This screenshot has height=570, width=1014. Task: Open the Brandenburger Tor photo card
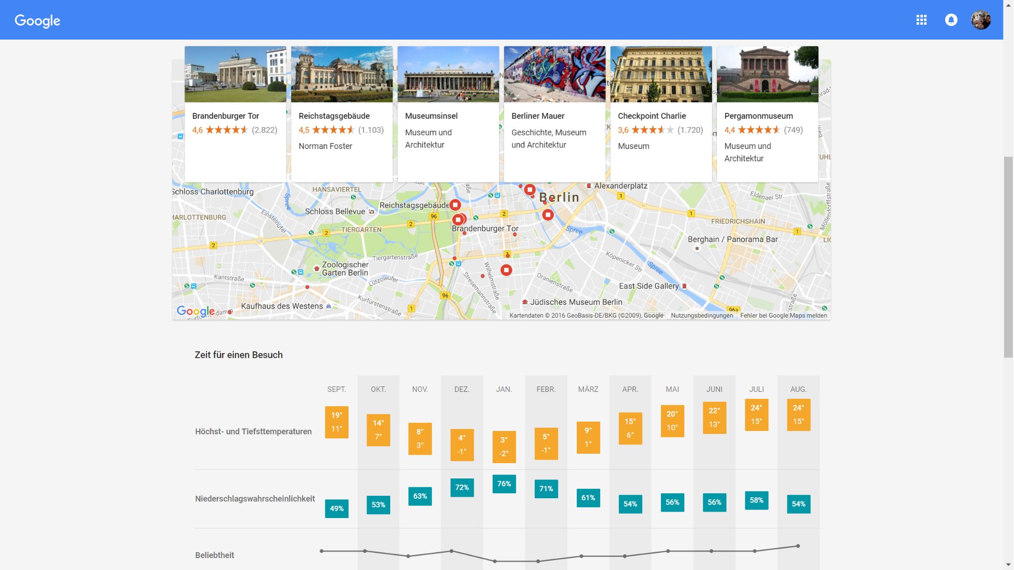[x=235, y=74]
